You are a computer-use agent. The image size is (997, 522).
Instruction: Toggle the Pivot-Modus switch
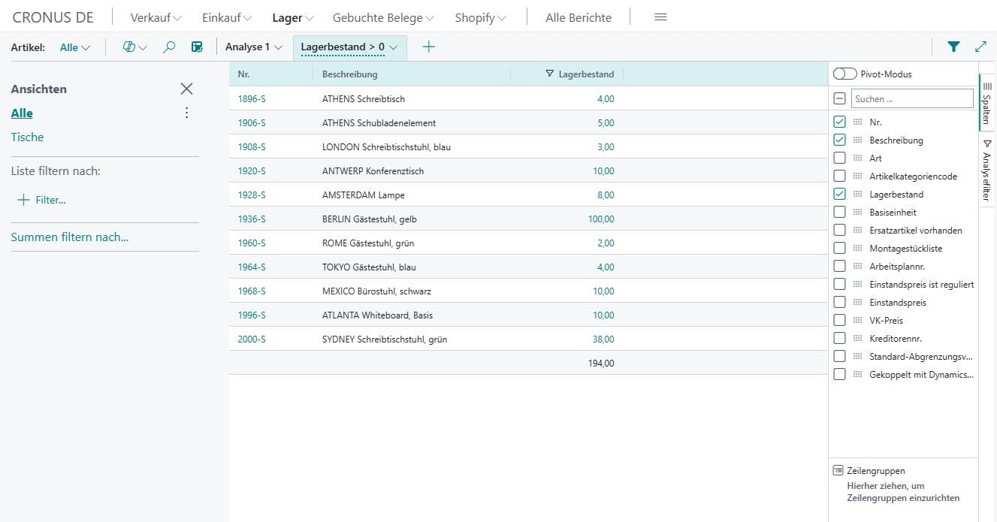(845, 74)
